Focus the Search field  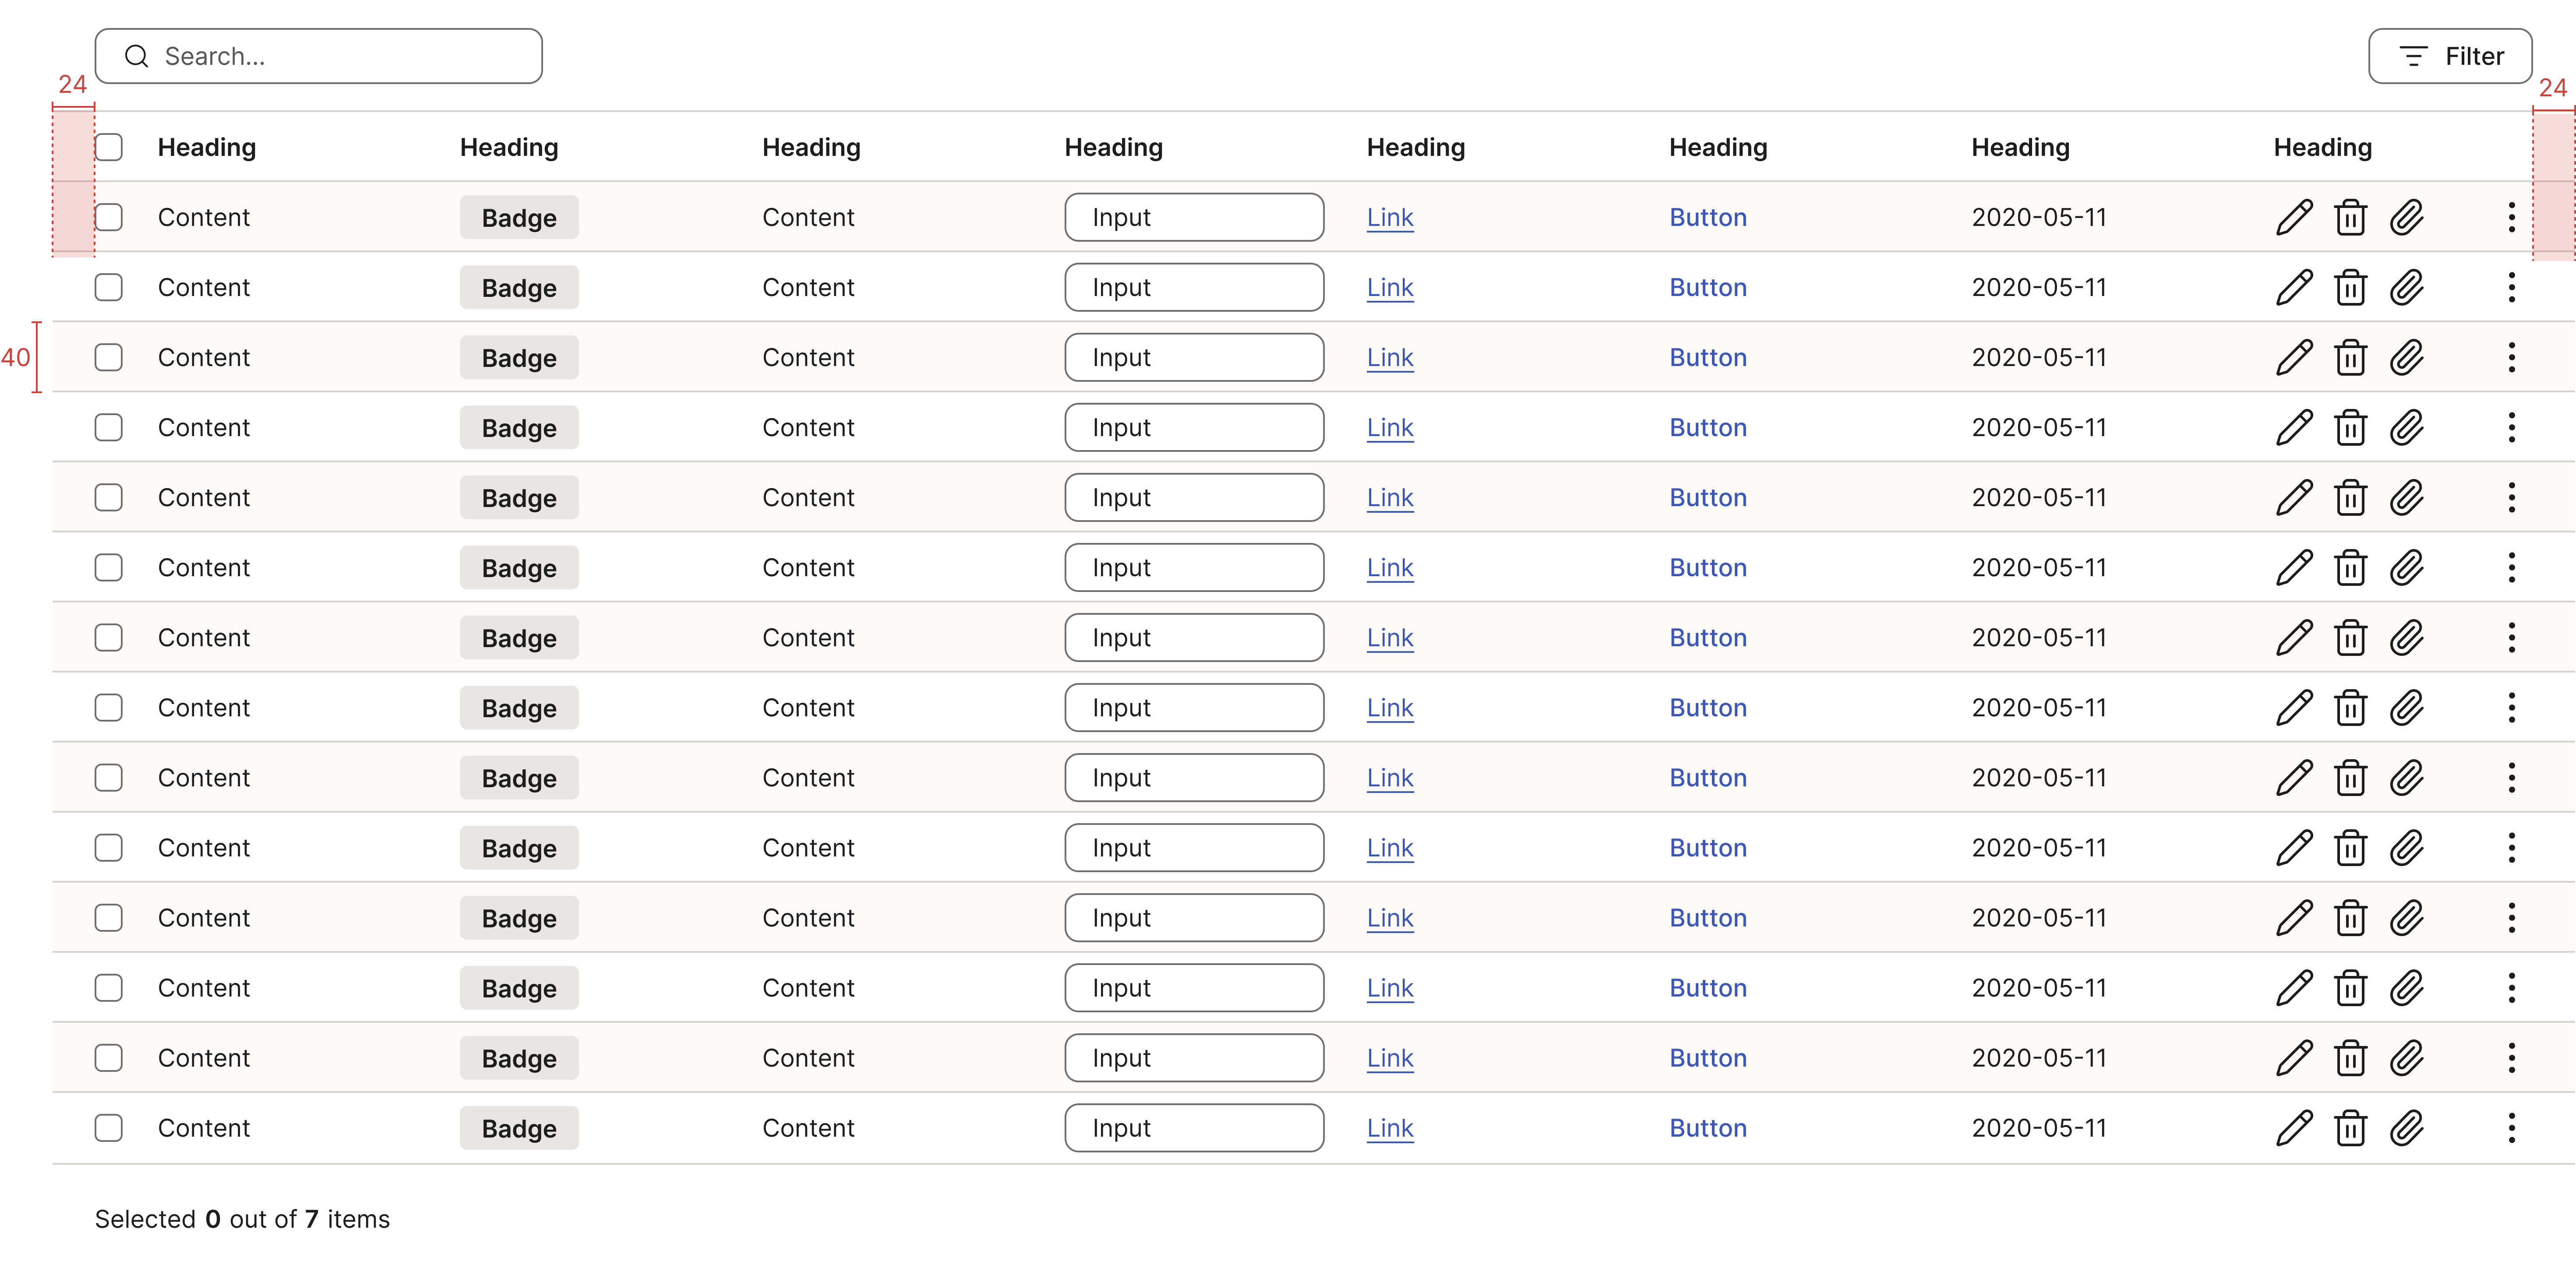click(319, 56)
